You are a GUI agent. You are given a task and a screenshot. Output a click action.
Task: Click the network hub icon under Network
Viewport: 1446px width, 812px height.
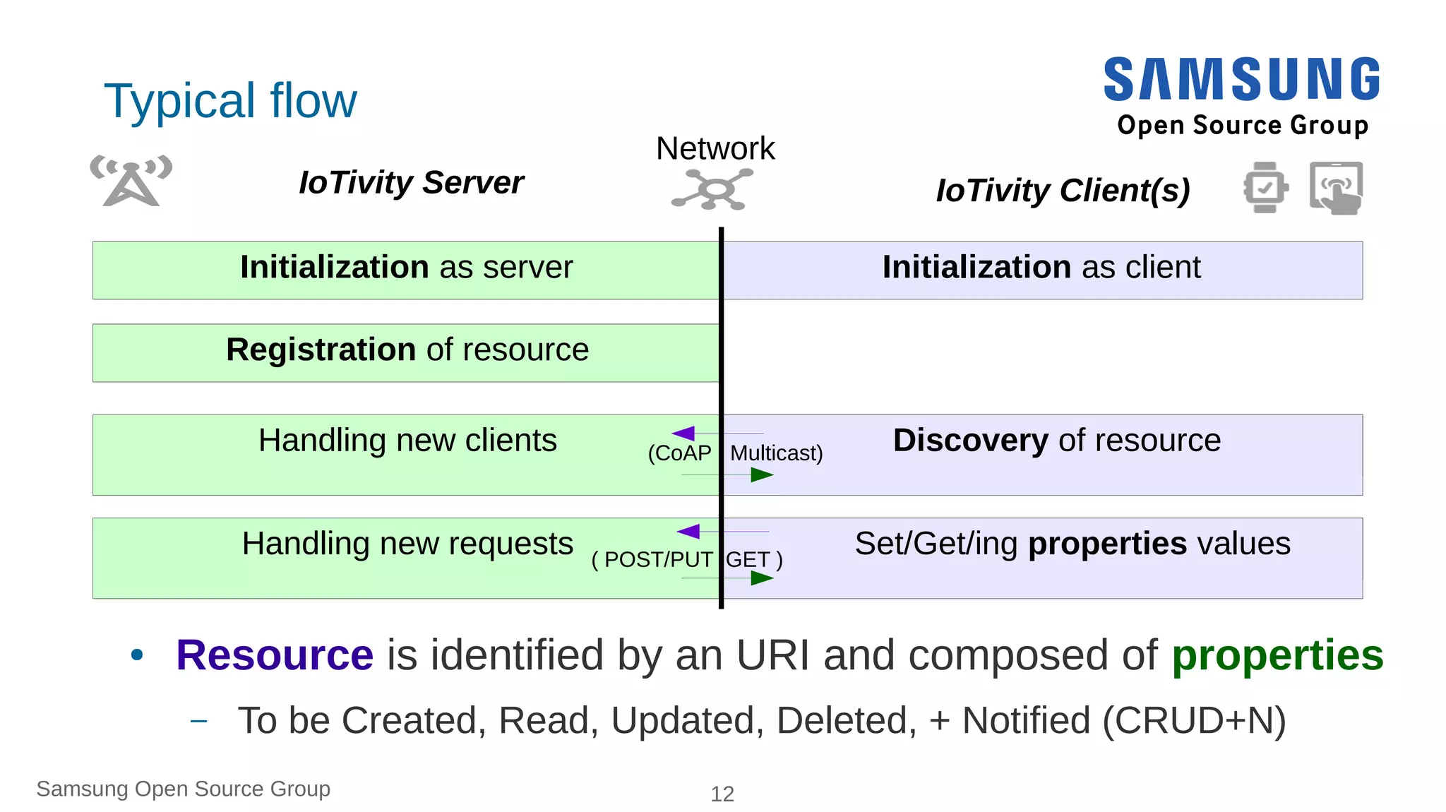coord(712,189)
